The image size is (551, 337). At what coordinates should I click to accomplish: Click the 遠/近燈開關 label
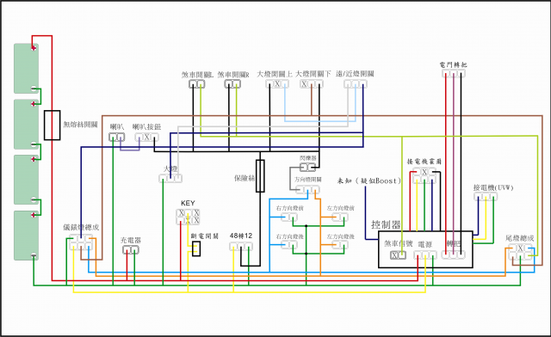(355, 74)
